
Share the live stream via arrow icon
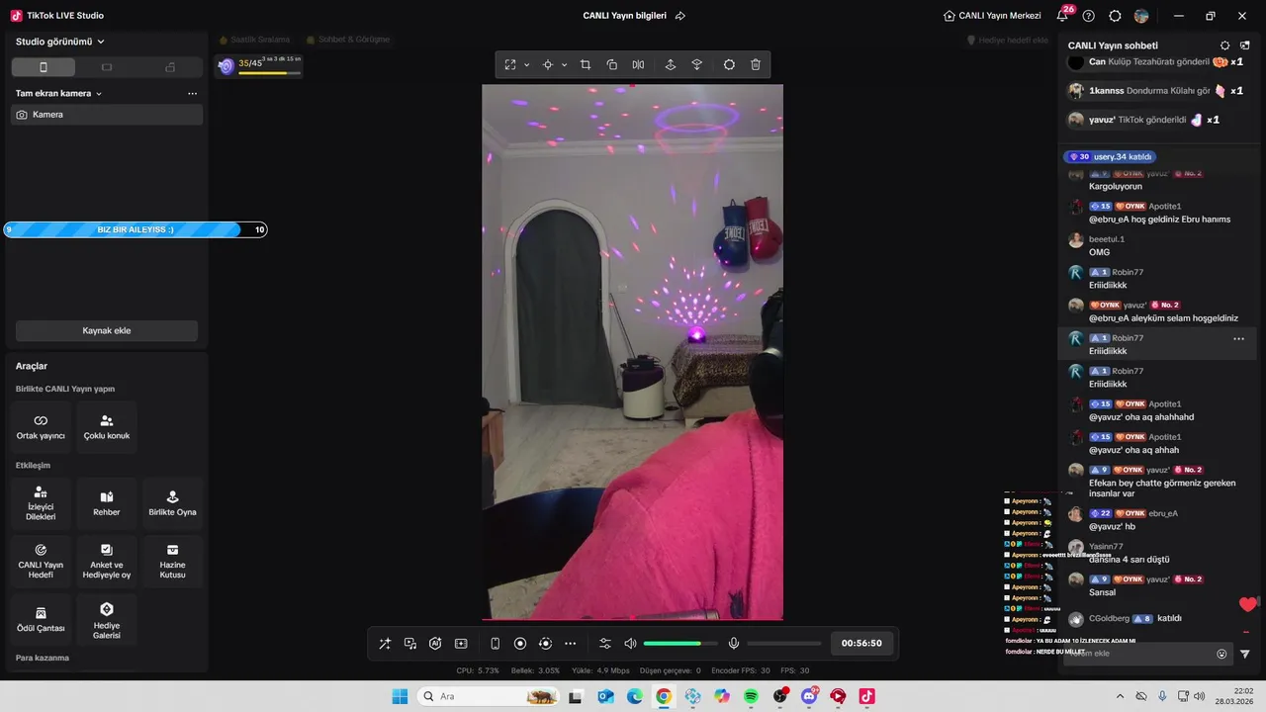click(680, 16)
